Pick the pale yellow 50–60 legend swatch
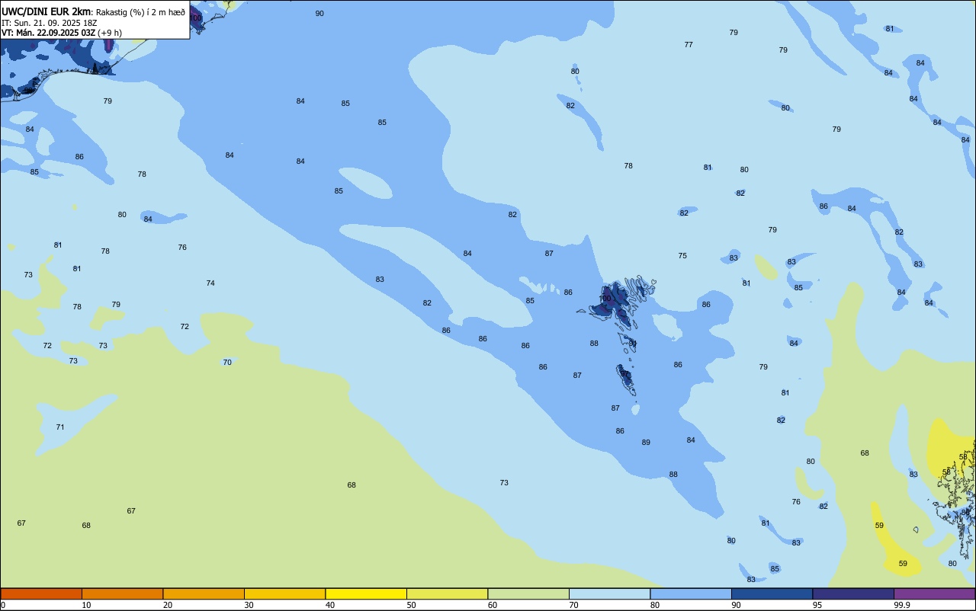The width and height of the screenshot is (976, 611). [x=447, y=593]
